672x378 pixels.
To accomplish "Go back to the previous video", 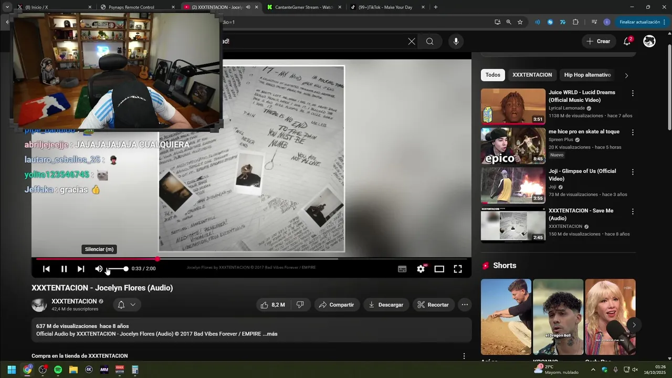I will point(46,269).
